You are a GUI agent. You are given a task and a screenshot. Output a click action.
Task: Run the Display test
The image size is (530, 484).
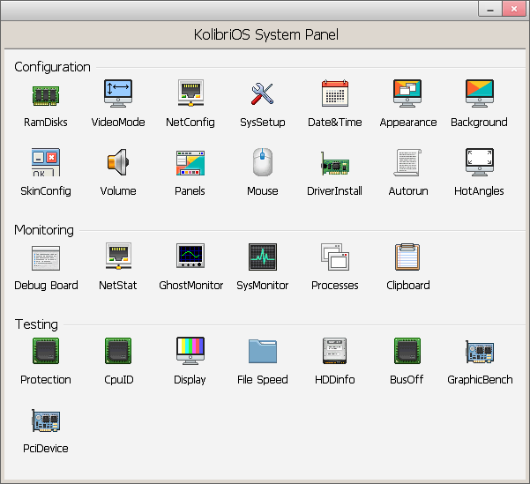pyautogui.click(x=190, y=351)
